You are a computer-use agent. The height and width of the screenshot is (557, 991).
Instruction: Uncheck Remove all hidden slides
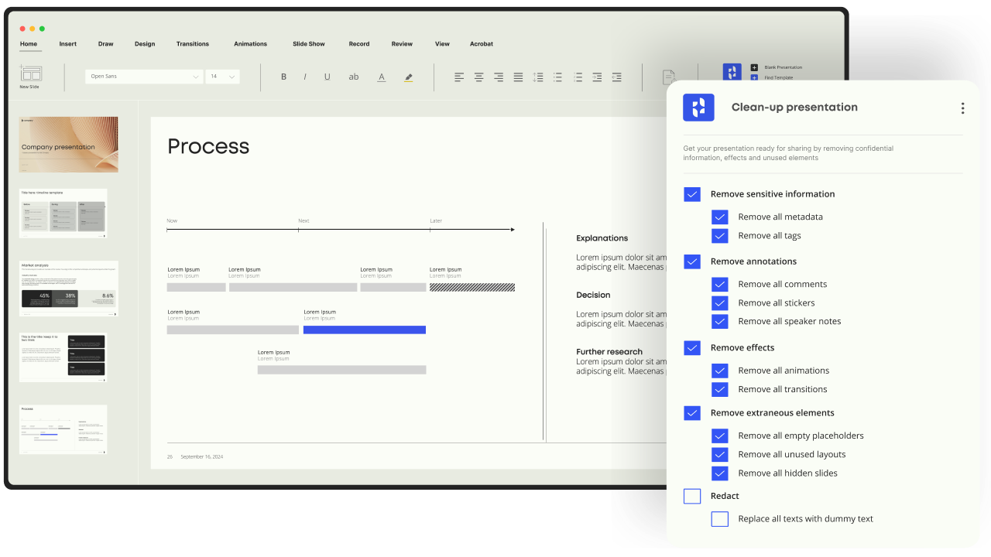[x=720, y=473]
